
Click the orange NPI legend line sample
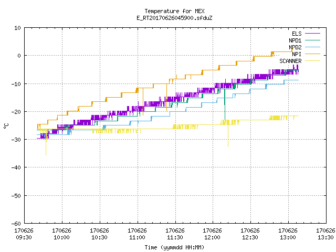point(312,54)
